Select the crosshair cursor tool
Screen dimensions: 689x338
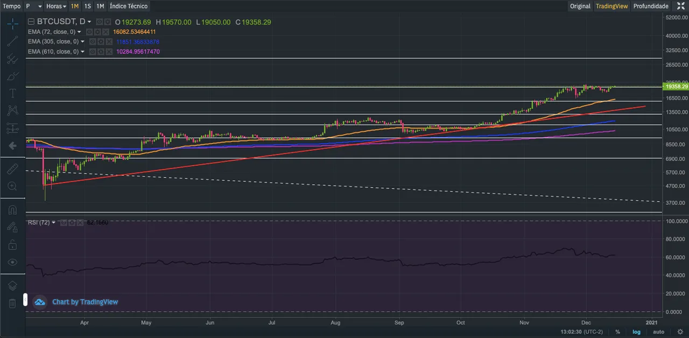point(12,23)
